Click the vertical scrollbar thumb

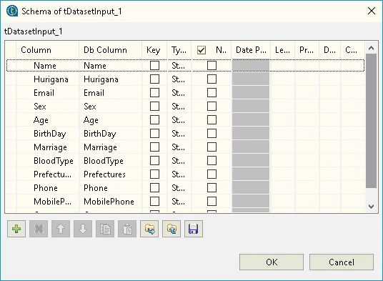[372, 121]
